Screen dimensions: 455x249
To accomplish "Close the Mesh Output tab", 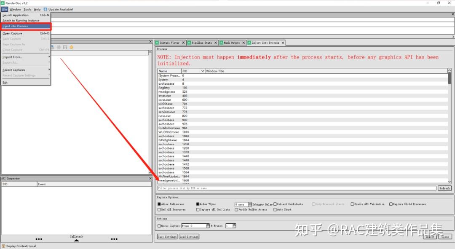I will (x=244, y=43).
